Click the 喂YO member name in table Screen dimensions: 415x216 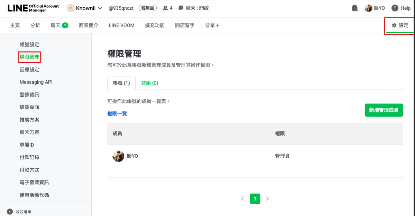132,156
